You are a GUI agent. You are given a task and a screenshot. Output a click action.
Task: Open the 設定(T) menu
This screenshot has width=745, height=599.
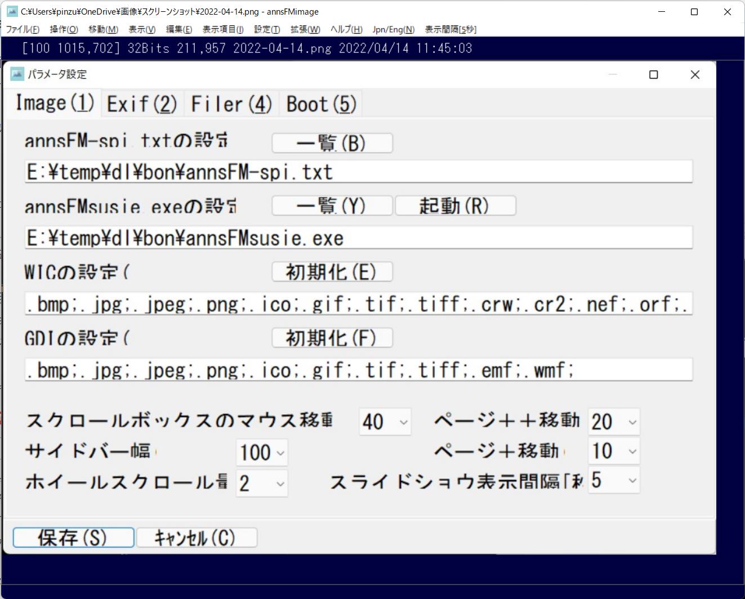pos(267,29)
